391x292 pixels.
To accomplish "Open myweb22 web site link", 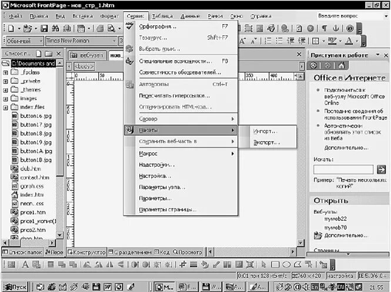I will point(335,219).
